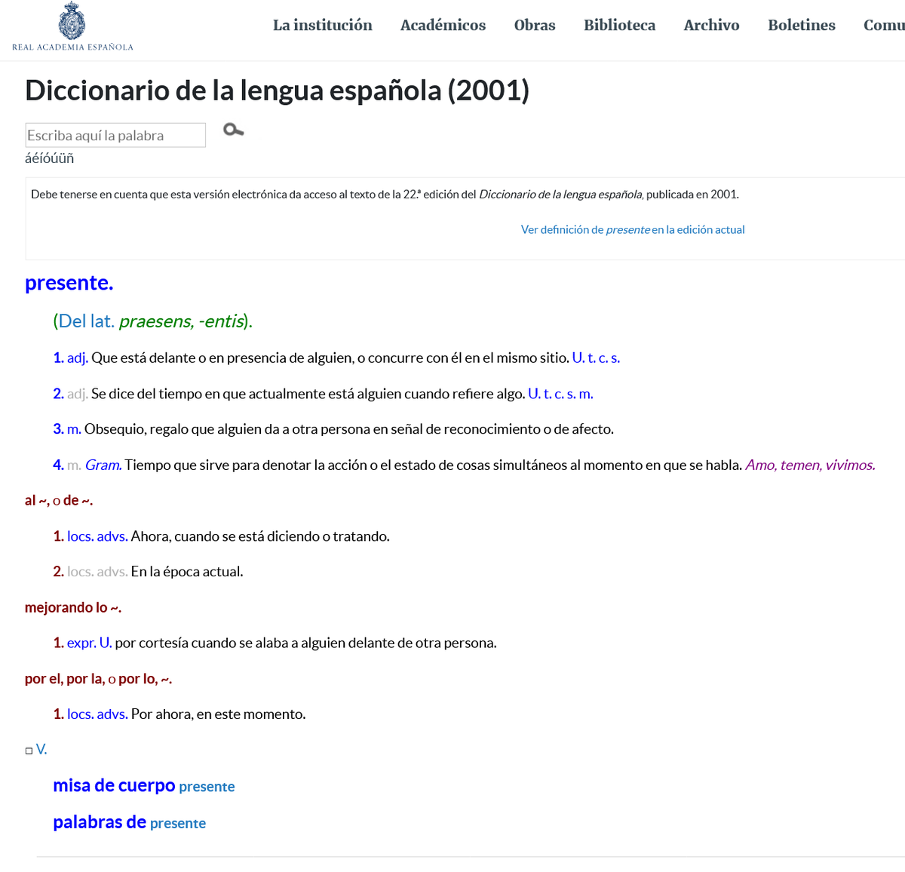Image resolution: width=905 pixels, height=872 pixels.
Task: Open the Obras menu
Action: pyautogui.click(x=535, y=25)
